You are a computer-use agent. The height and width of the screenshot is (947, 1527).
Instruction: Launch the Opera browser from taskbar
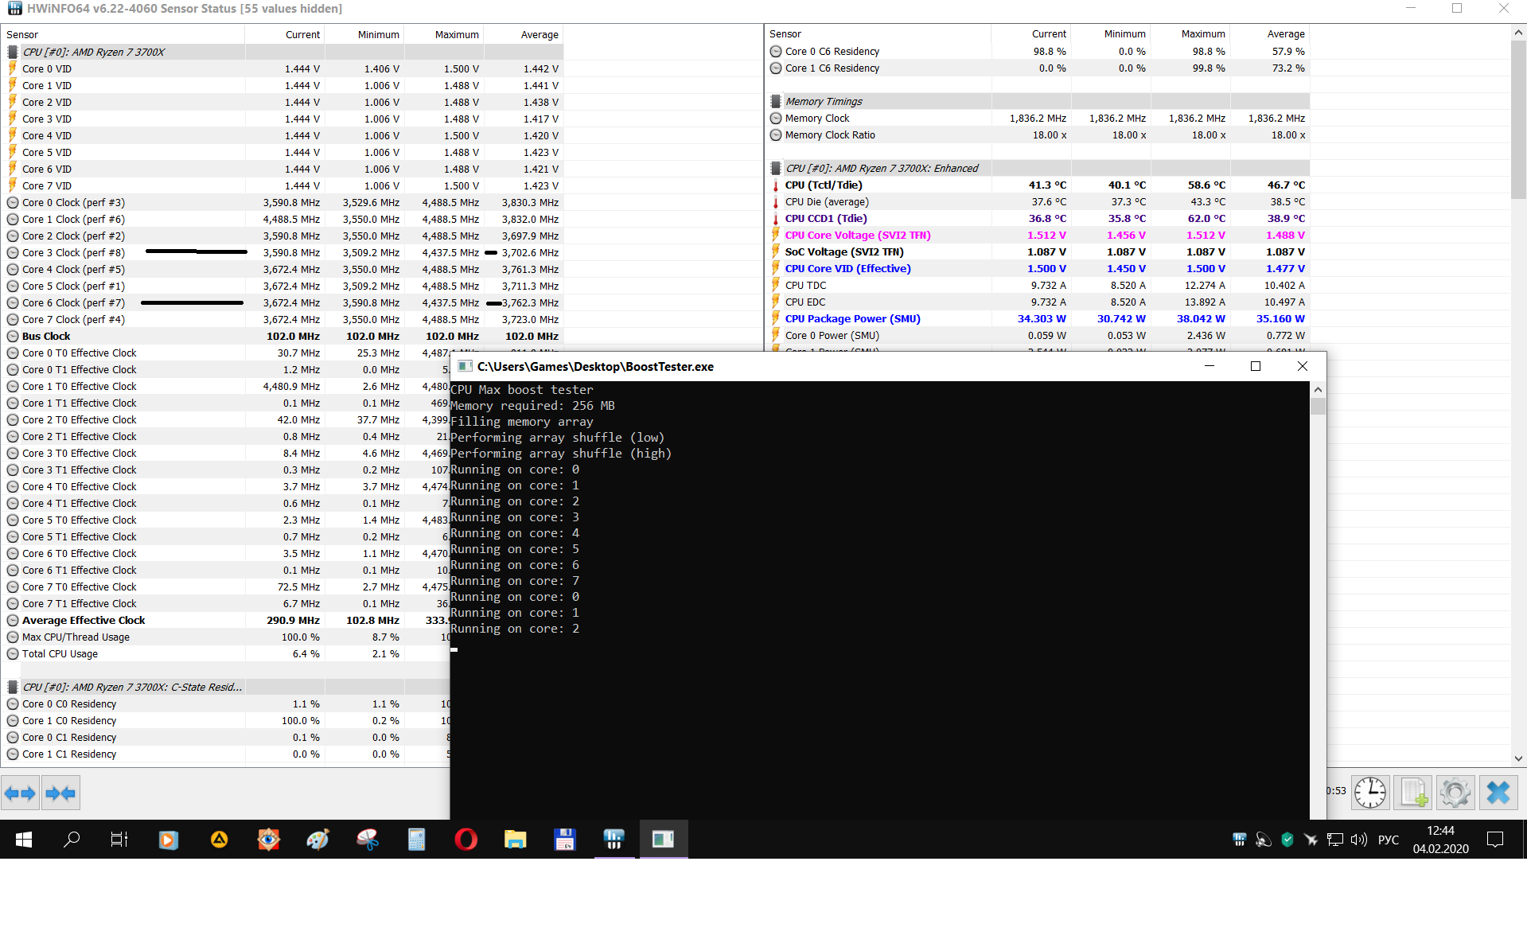tap(466, 840)
